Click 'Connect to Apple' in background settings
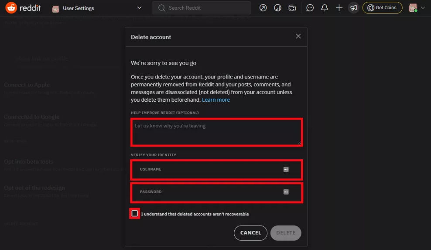The height and width of the screenshot is (250, 431). point(27,85)
